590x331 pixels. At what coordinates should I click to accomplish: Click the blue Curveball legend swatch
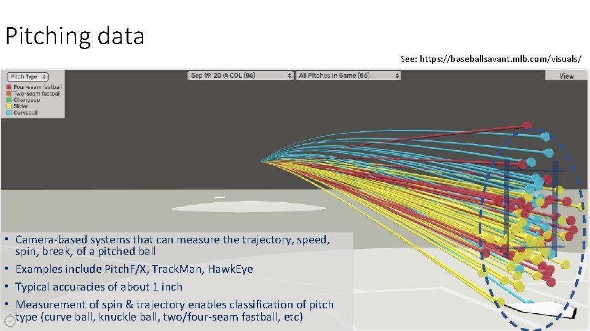(9, 113)
